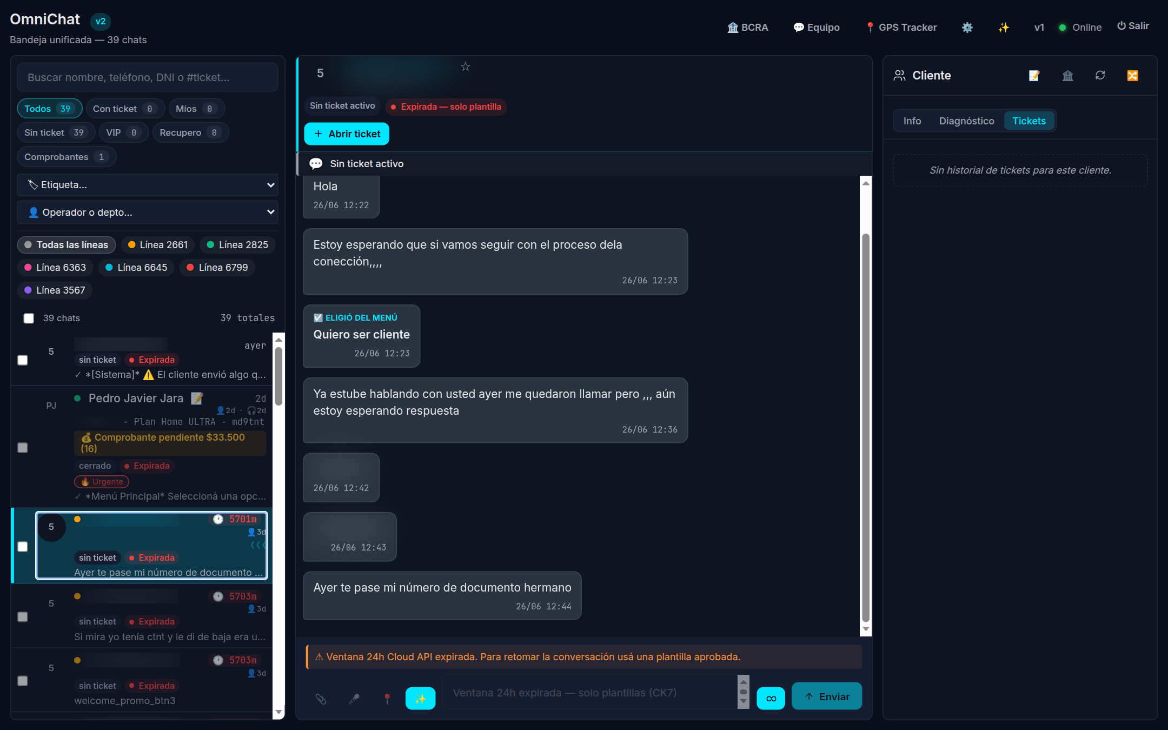Click the Expirada solo plantilla badge
The width and height of the screenshot is (1168, 730).
click(x=446, y=107)
